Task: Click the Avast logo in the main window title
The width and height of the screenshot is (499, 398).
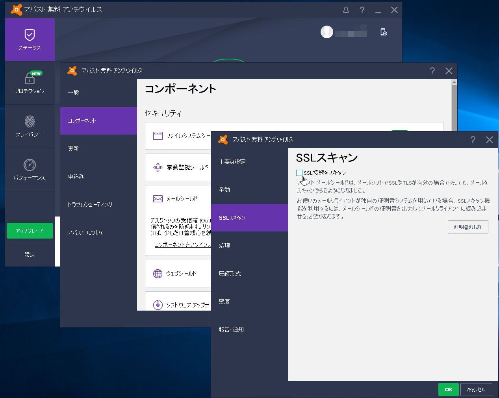Action: [16, 9]
